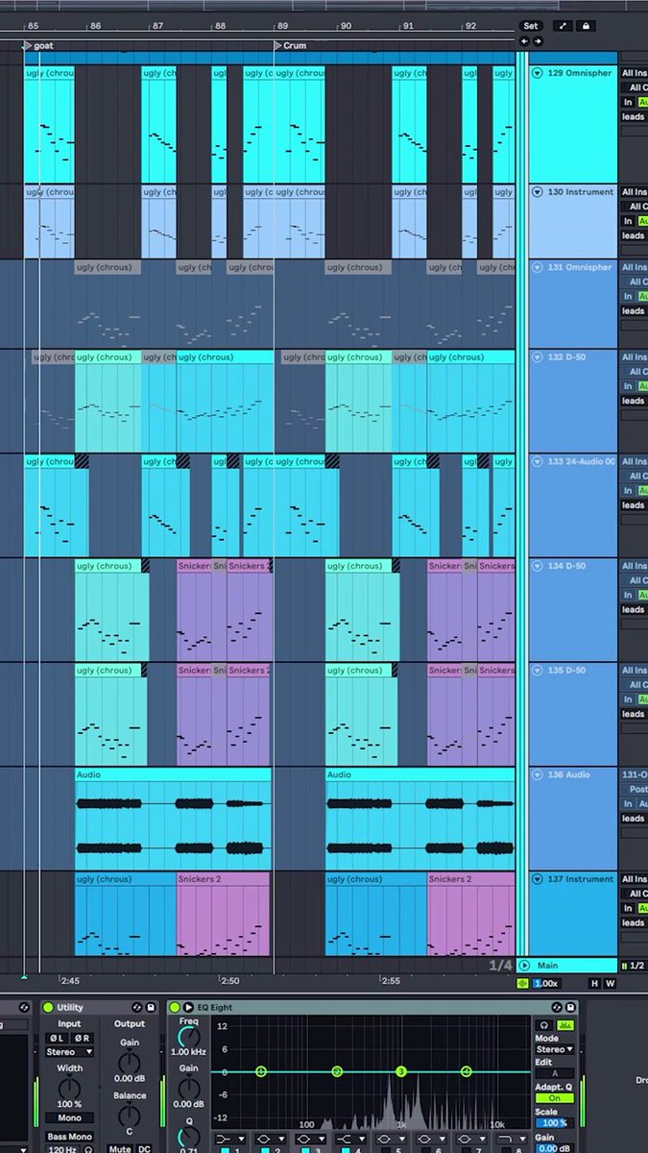Click the H optimize height button
Image resolution: width=648 pixels, height=1153 pixels.
click(595, 983)
